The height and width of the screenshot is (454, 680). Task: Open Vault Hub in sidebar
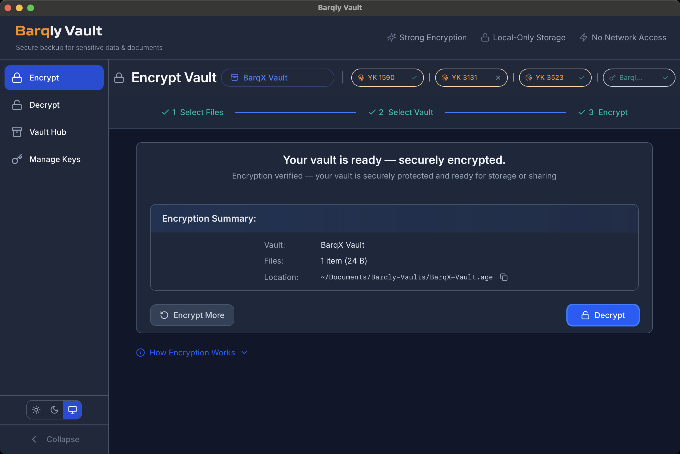point(48,132)
